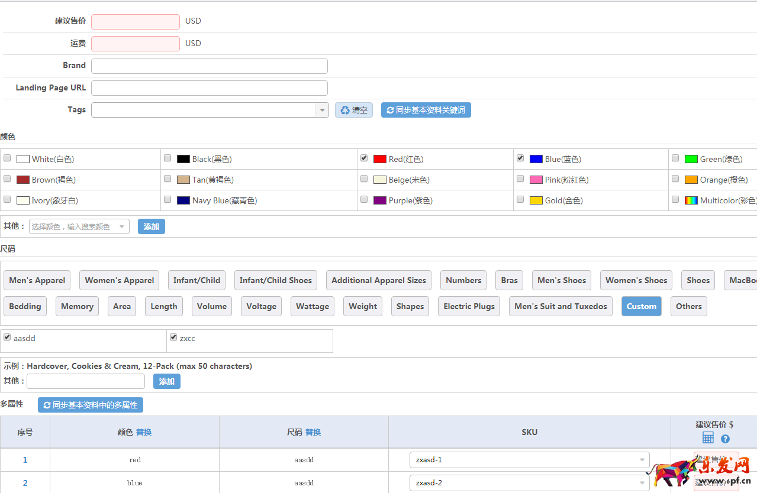
Task: Click 同步基本资料中的多属性 sync button
Action: coord(91,405)
